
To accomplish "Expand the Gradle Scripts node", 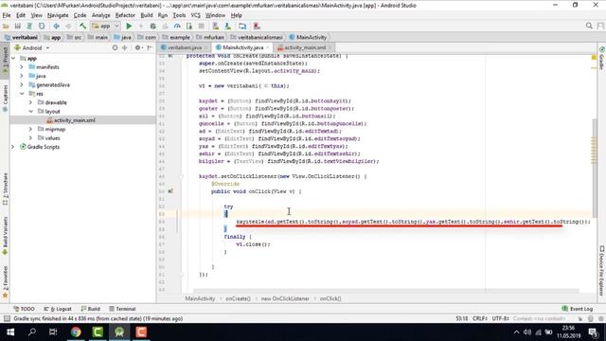I will pos(13,147).
